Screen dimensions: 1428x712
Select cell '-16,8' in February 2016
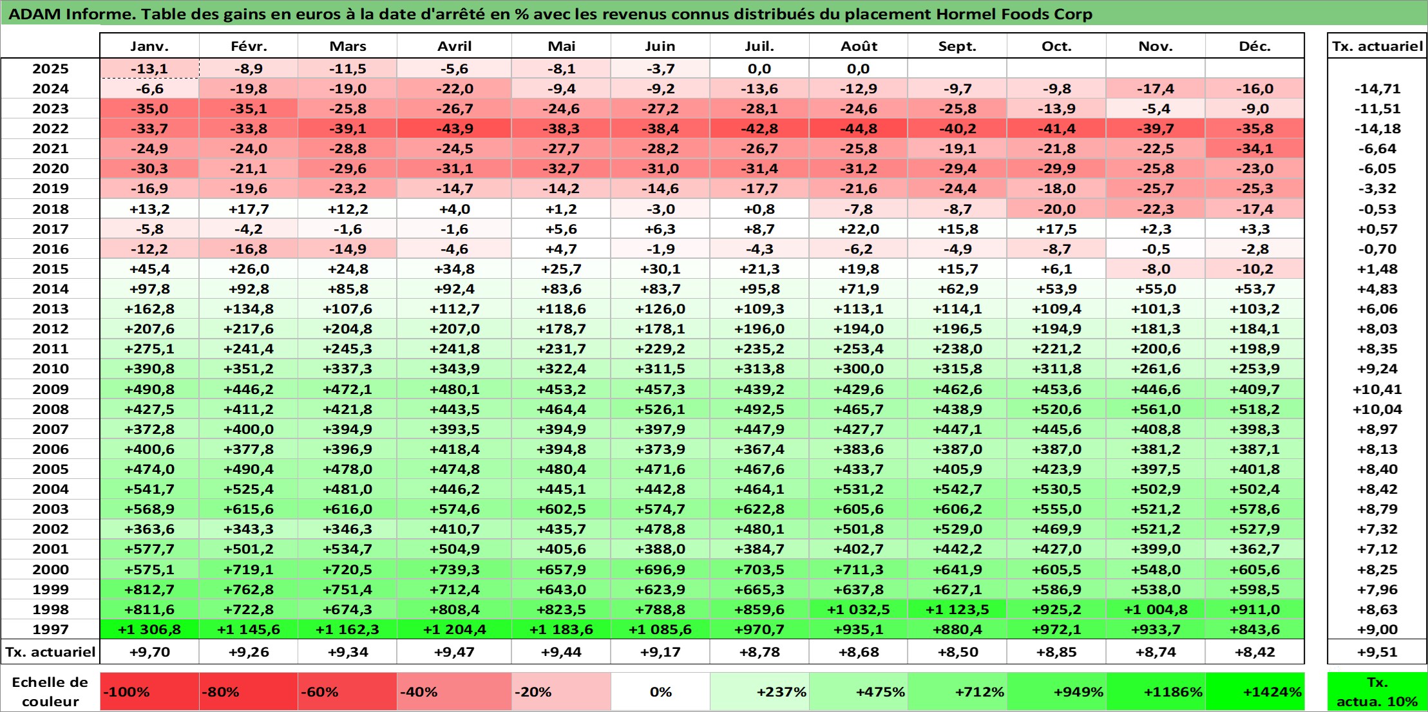(249, 249)
